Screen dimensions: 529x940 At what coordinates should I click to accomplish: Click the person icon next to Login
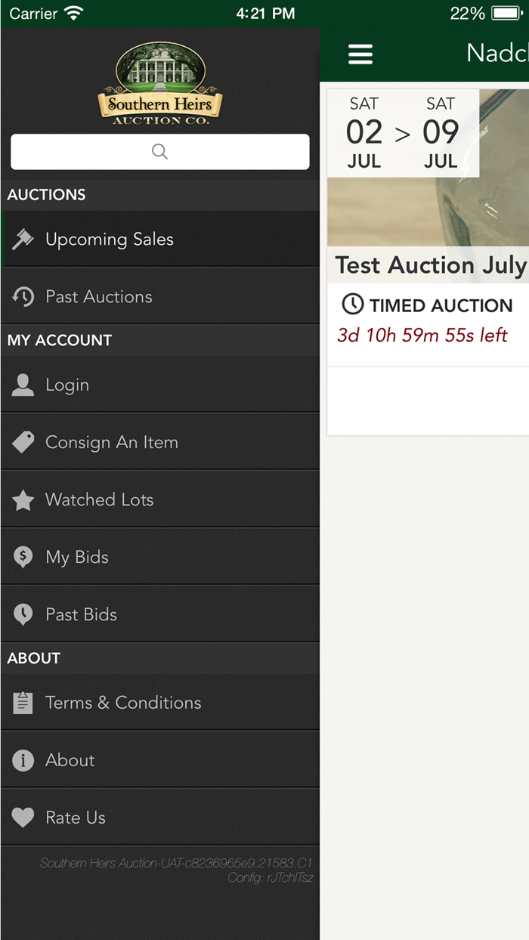[23, 384]
